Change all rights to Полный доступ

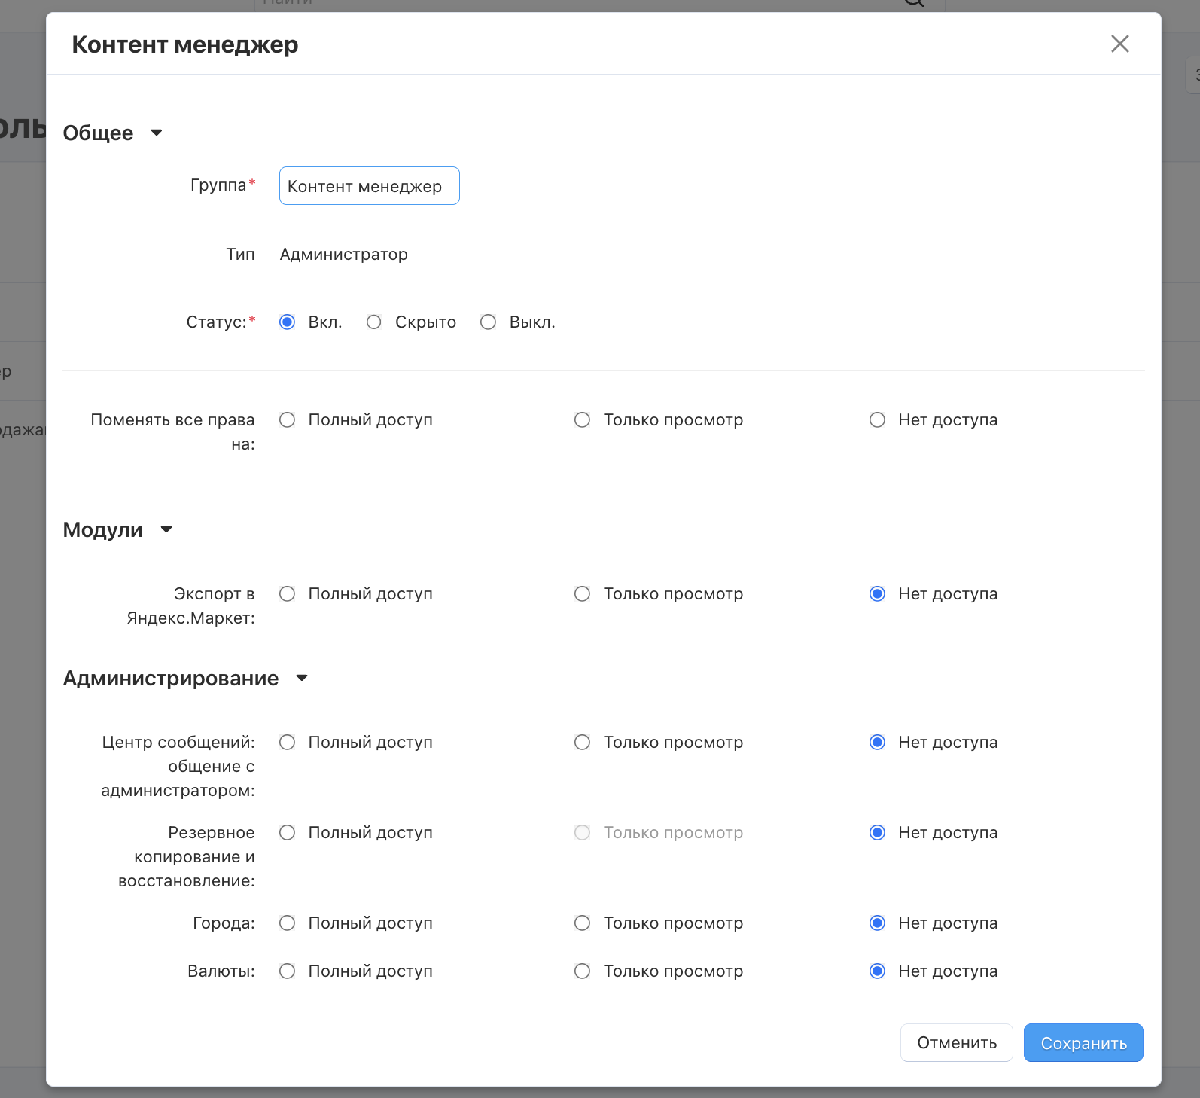point(288,420)
